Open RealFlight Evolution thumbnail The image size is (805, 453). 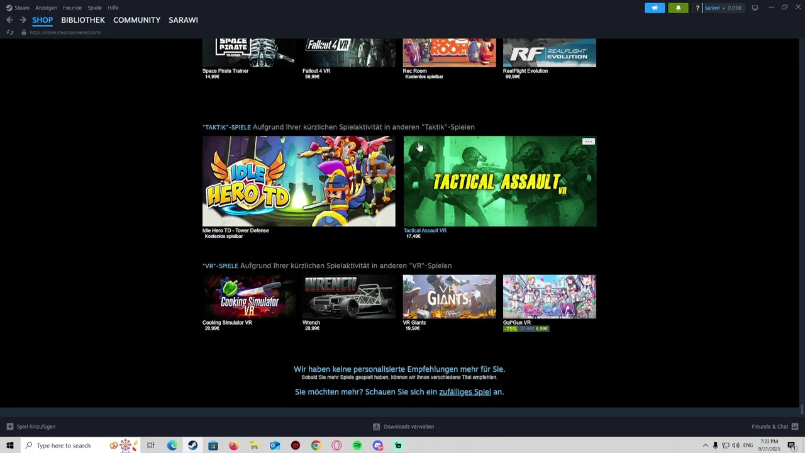tap(550, 52)
